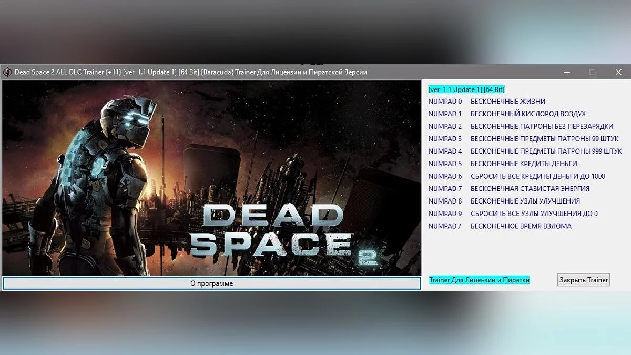
Task: Click highlighted [ver 1.1 Update 1] [64 Bit] label
Action: (466, 89)
